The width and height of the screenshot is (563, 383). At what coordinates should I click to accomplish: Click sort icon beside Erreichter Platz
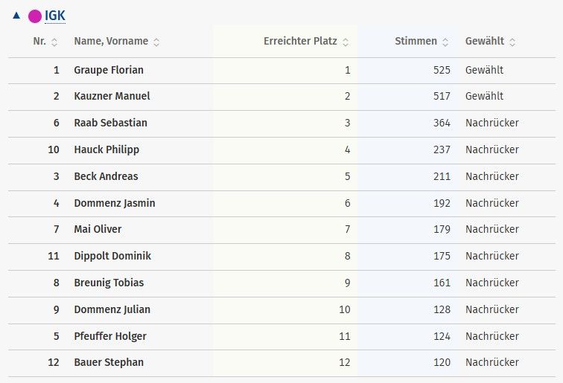point(346,42)
